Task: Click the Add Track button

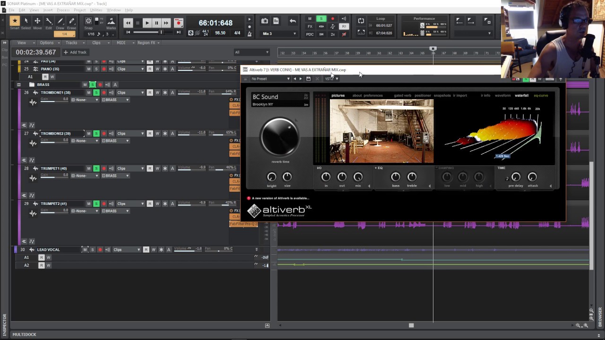Action: click(76, 52)
